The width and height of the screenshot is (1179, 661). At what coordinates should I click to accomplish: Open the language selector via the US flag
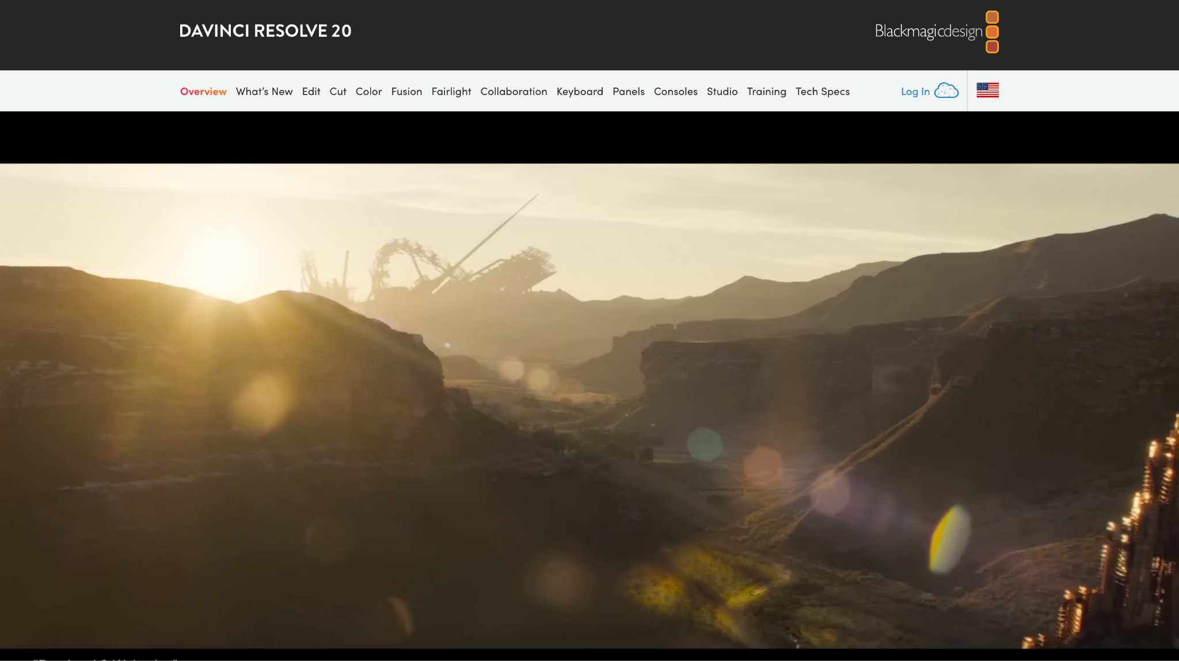[987, 90]
